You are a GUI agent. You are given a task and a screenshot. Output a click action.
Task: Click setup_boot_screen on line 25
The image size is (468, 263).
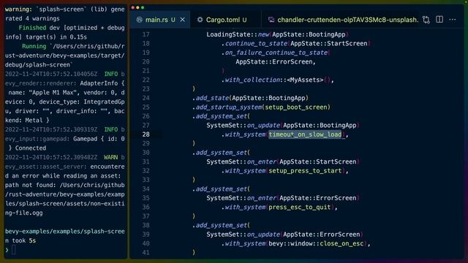296,107
